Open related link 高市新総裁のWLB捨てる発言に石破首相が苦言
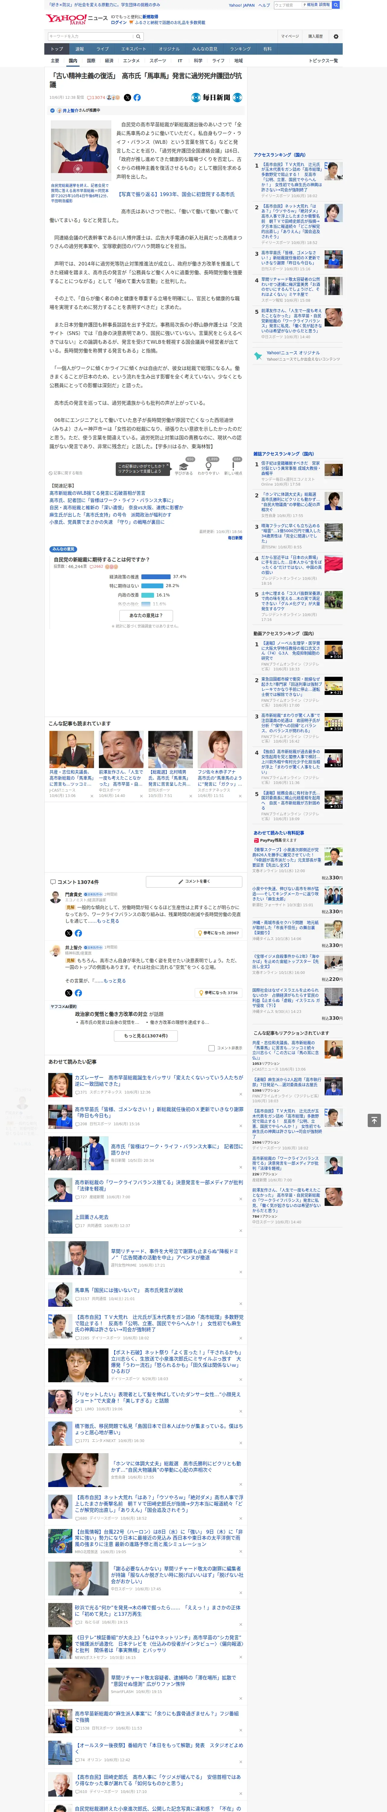The image size is (387, 1812). coord(98,493)
